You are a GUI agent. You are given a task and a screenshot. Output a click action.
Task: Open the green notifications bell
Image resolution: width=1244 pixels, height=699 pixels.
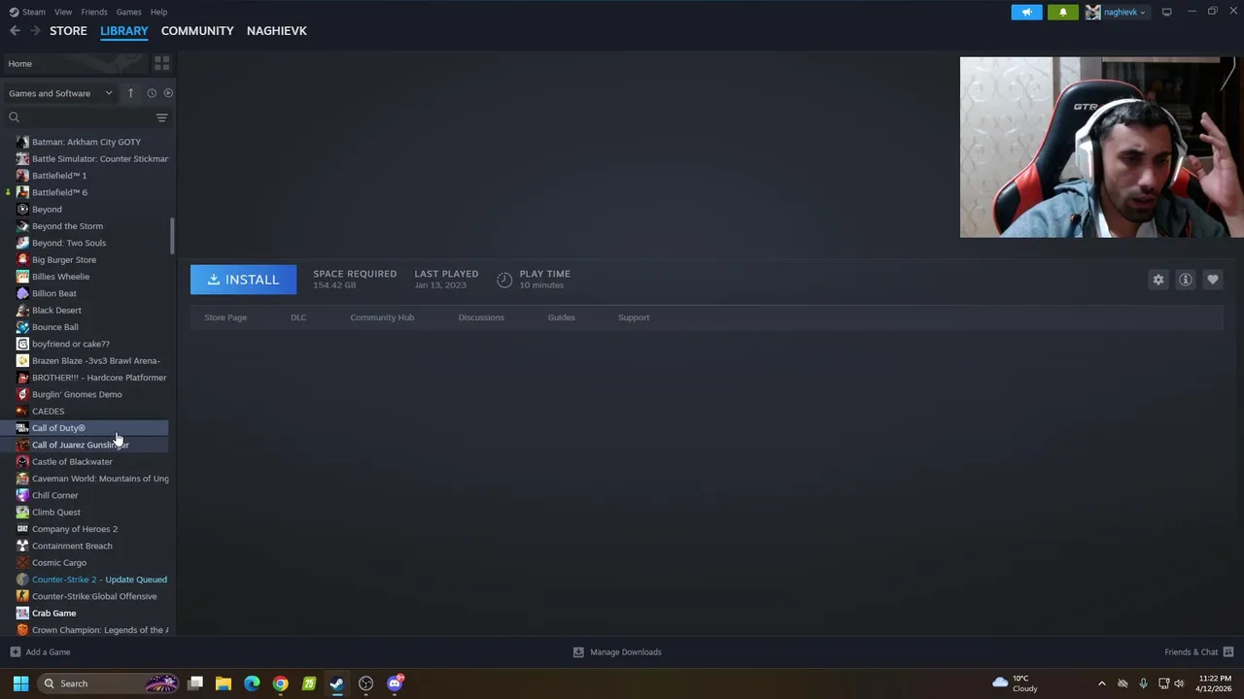1062,12
